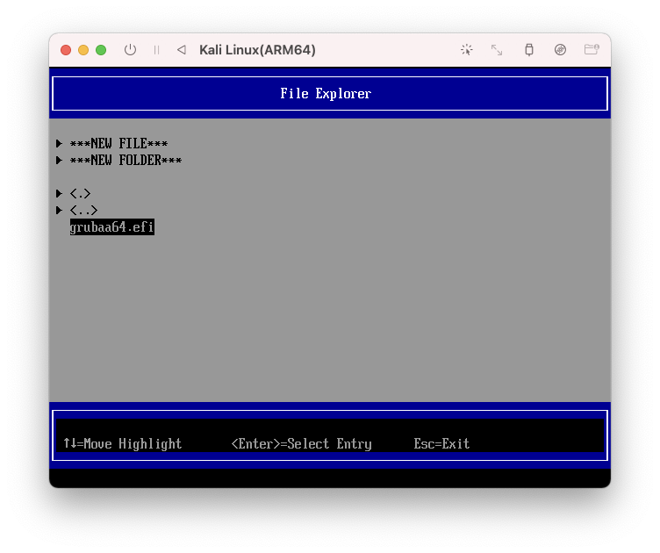Click the arrow beside ***NEW FILE***

[x=59, y=143]
